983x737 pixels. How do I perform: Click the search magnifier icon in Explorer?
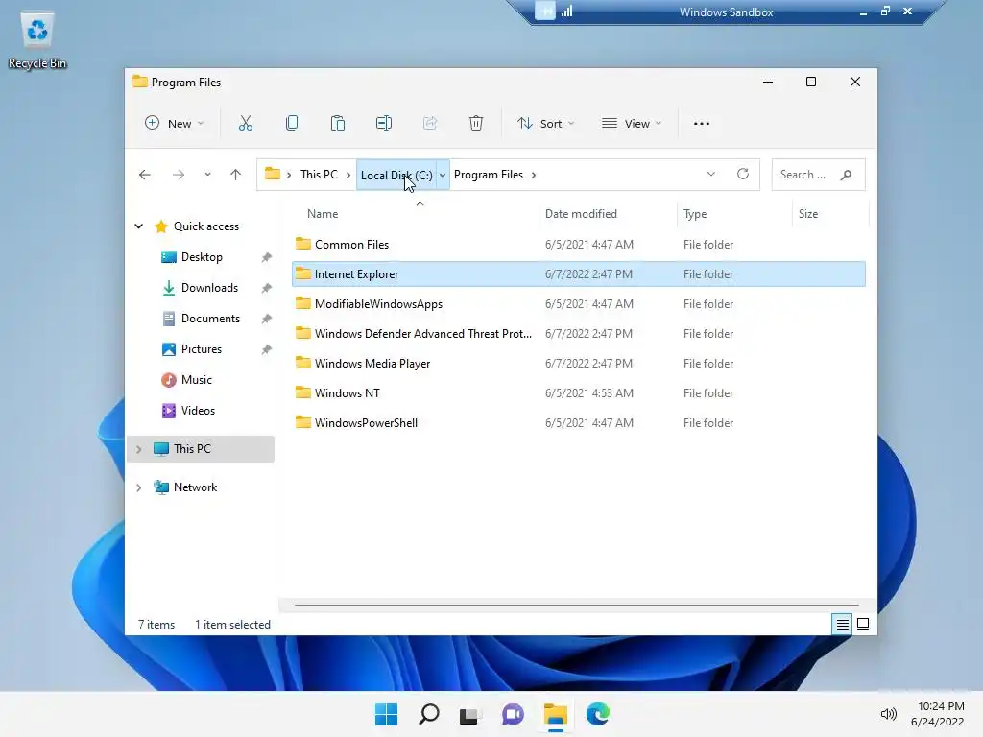[x=846, y=175]
